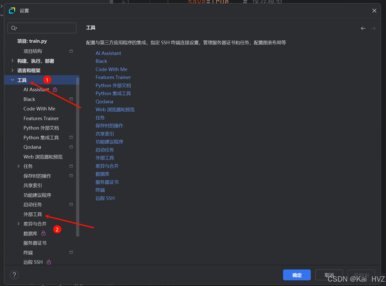Confirm settings with the 确定 button

tap(297, 275)
